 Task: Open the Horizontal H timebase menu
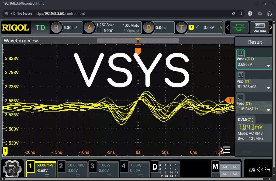click(56, 28)
